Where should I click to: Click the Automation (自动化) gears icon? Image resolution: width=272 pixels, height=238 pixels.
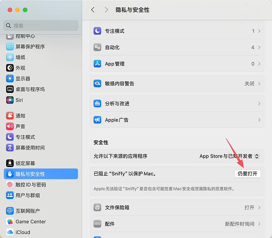(x=97, y=48)
